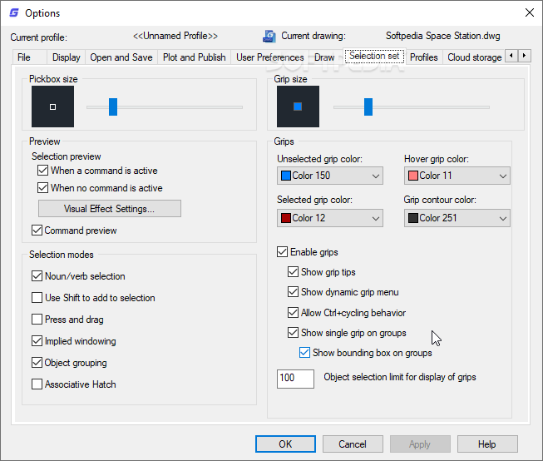Go to User Preferences tab
The height and width of the screenshot is (461, 543).
270,57
